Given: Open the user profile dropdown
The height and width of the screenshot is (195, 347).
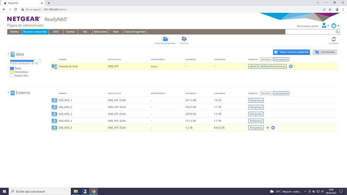Looking at the screenshot, I should (325, 26).
